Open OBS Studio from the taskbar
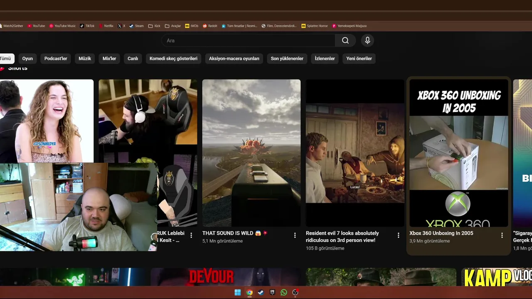This screenshot has width=532, height=299. tap(295, 292)
